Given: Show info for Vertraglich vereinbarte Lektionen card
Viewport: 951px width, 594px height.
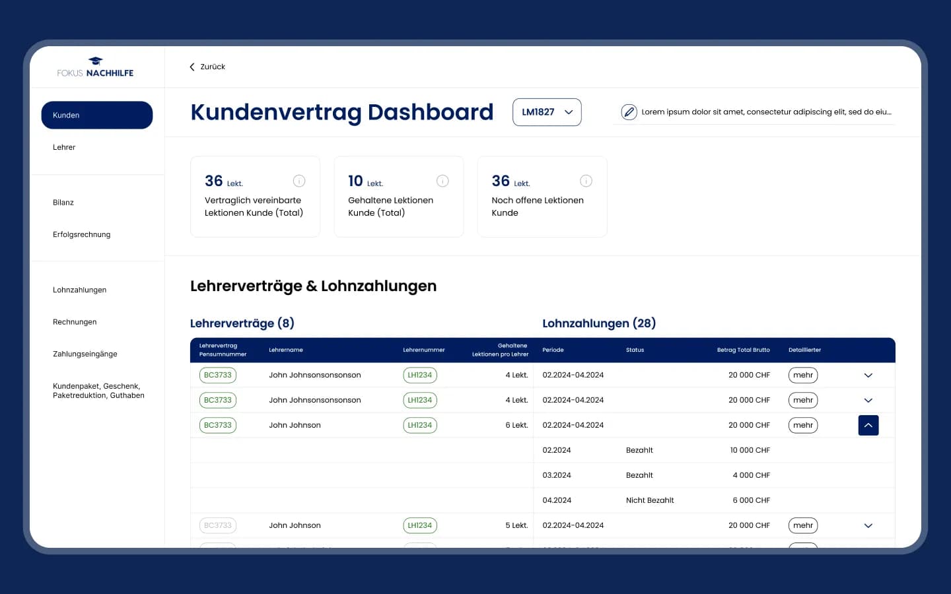Looking at the screenshot, I should [299, 181].
